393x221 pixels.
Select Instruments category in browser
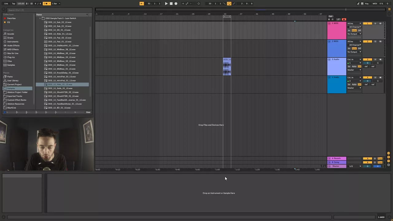[13, 42]
